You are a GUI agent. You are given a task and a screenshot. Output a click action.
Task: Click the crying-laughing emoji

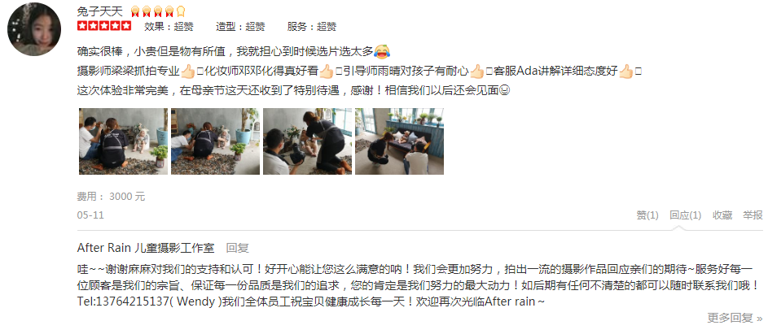(382, 50)
